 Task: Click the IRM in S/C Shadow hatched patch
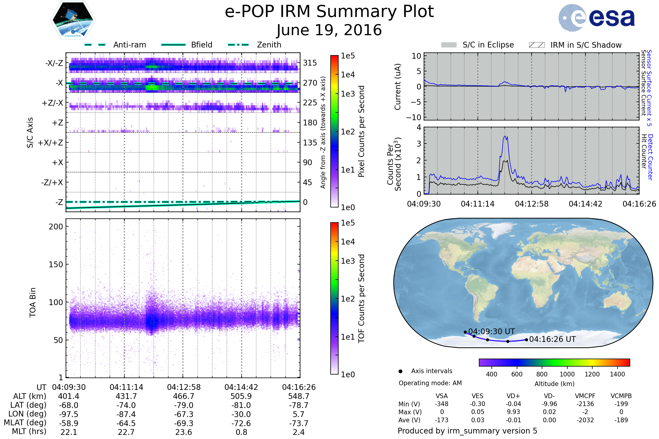coord(537,45)
